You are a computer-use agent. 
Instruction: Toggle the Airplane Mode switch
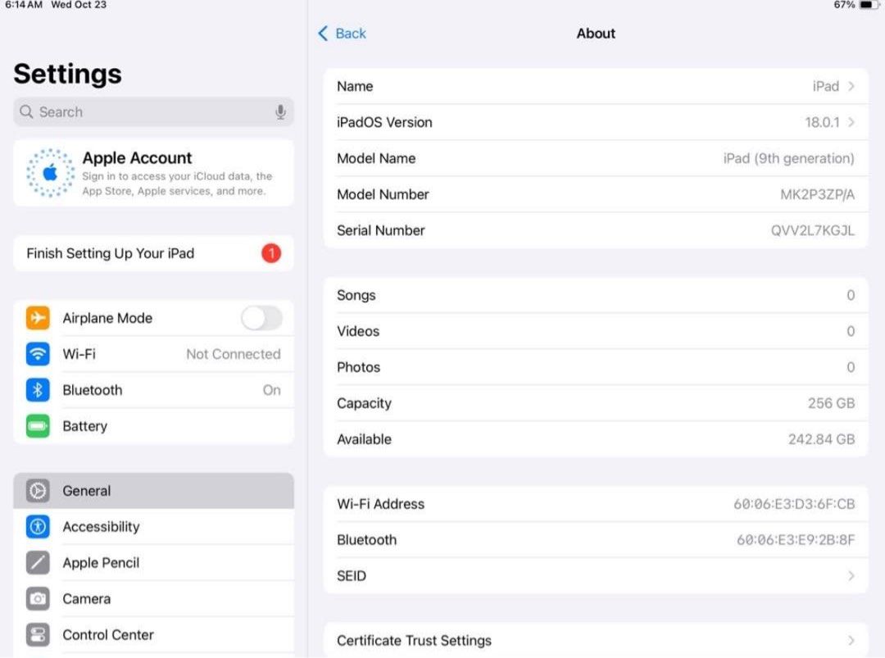coord(262,318)
